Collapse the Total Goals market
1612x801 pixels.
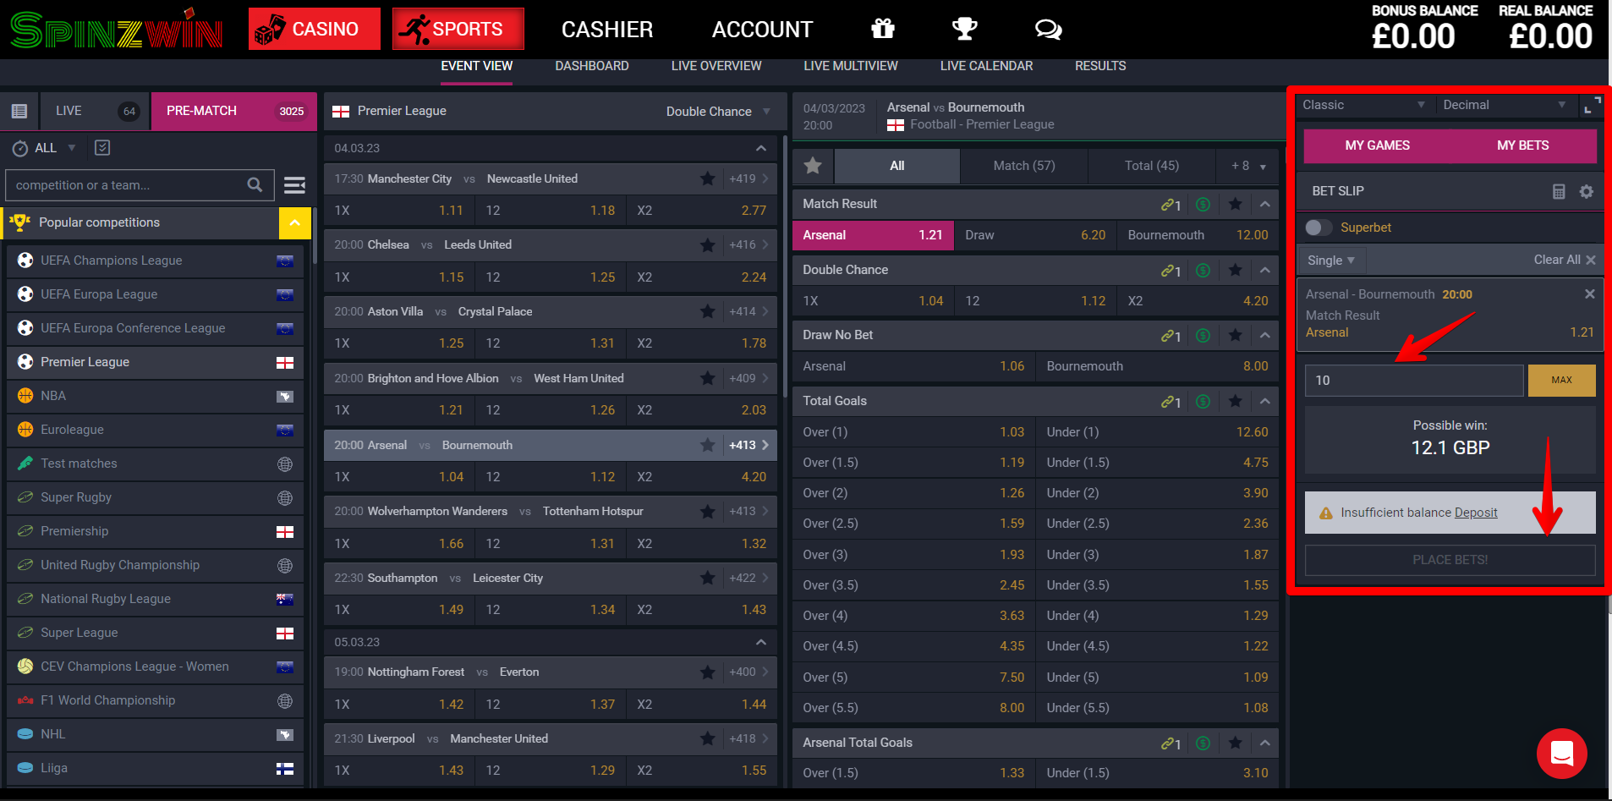(1265, 401)
